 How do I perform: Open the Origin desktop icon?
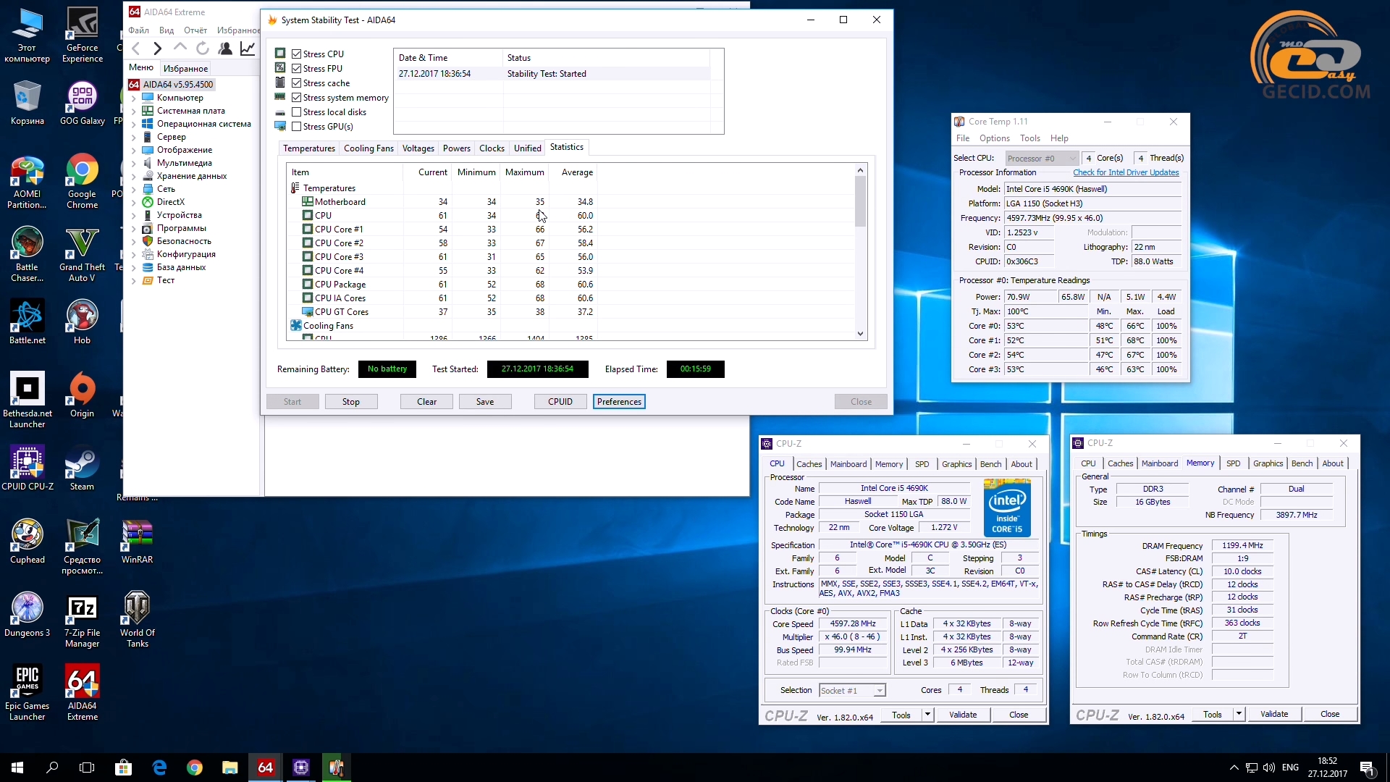click(82, 395)
